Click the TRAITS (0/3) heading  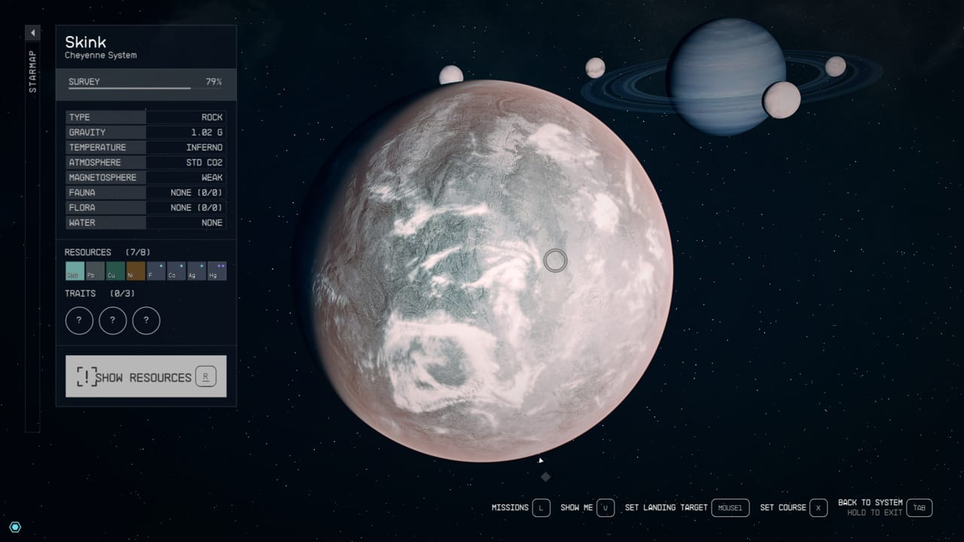(100, 294)
